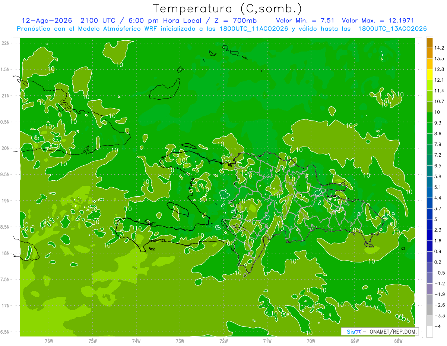This screenshot has height=346, width=447.
Task: Click the legend value "3.7"
Action: (x=438, y=208)
